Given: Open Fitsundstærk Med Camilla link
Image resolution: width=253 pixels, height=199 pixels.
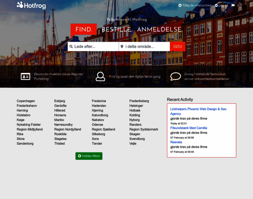Looking at the screenshot, I should (189, 128).
